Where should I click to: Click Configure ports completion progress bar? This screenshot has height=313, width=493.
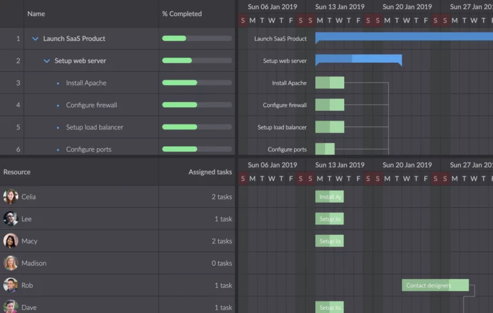click(x=197, y=149)
